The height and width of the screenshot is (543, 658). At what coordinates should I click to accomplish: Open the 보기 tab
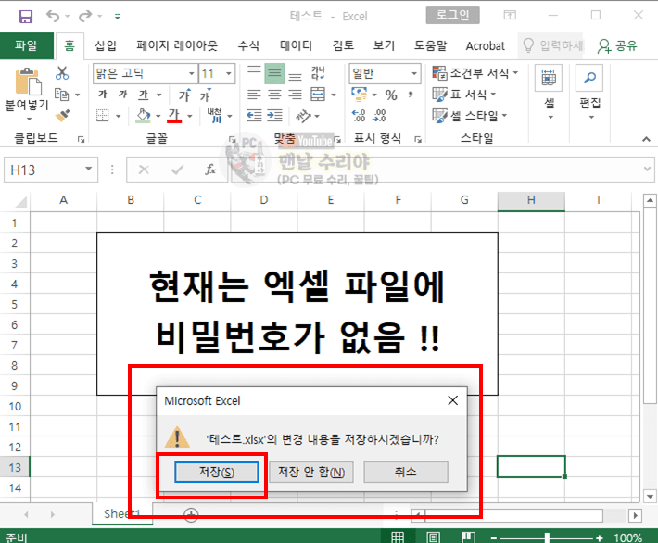pyautogui.click(x=384, y=45)
